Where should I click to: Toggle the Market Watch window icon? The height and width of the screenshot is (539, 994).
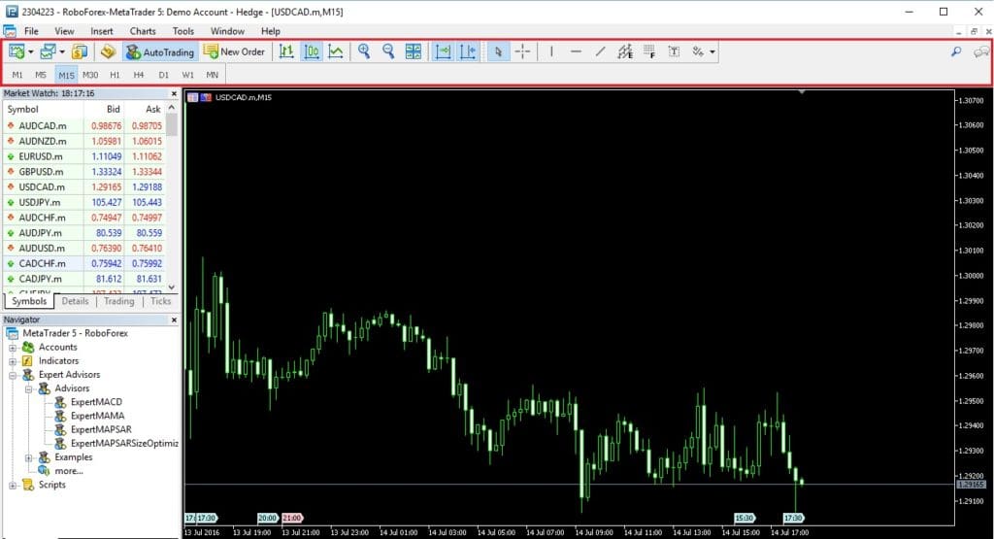tap(80, 52)
